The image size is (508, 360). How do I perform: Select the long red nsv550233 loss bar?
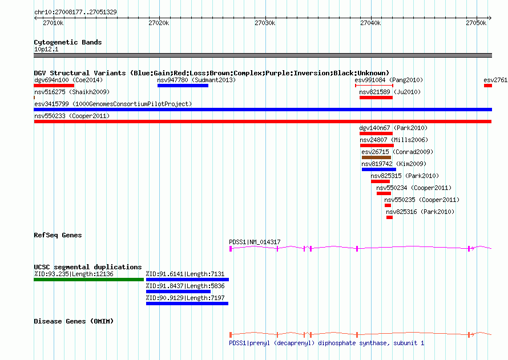coord(263,122)
